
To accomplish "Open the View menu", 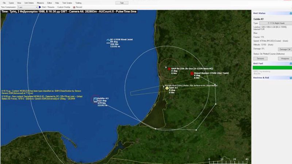I will tap(19, 3).
